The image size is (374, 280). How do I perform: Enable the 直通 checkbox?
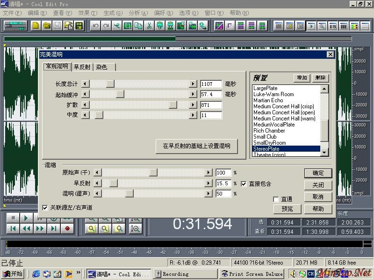276,199
